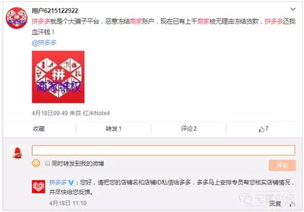Click 回复 to reply to comment

(275, 203)
